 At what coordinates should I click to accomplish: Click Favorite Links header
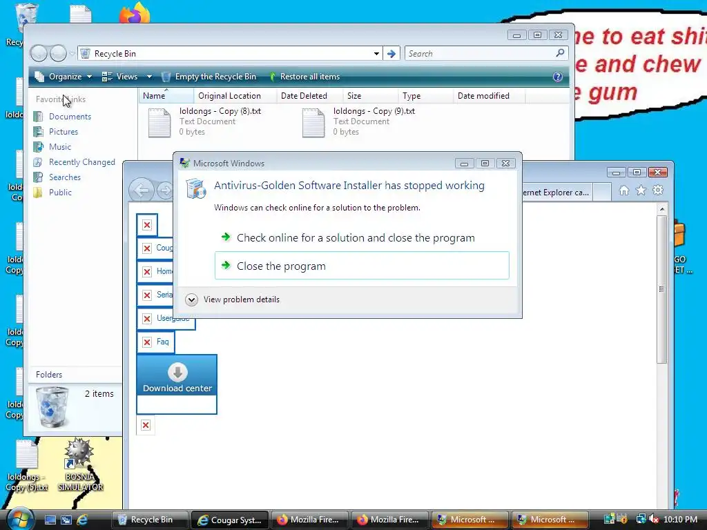click(x=61, y=99)
